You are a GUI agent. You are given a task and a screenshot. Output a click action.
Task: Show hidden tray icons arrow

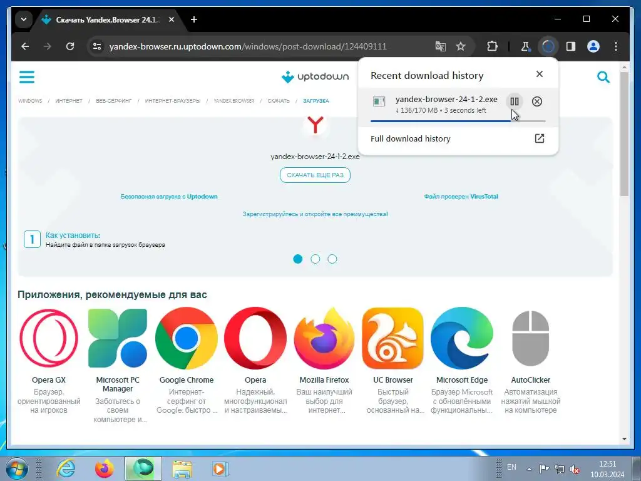point(530,469)
